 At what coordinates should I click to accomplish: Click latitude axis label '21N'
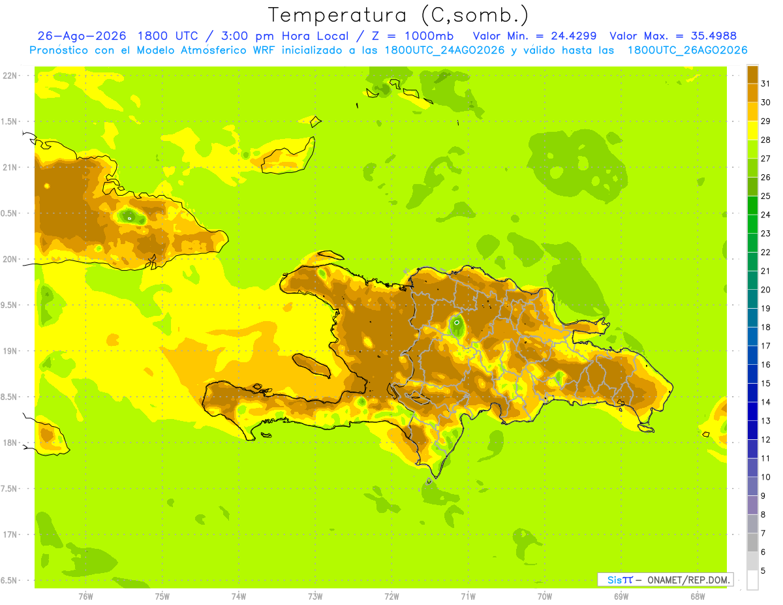pyautogui.click(x=10, y=167)
